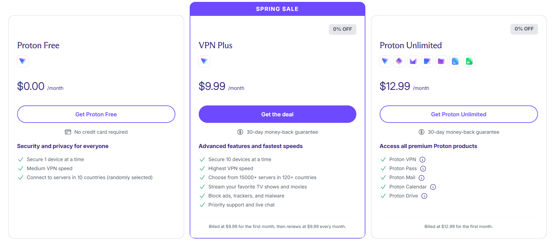Click Get Proton Free
This screenshot has height=246, width=556.
(x=96, y=114)
